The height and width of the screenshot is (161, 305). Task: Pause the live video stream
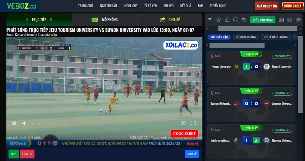14,123
